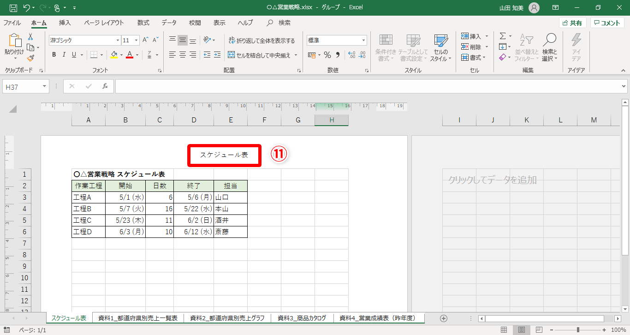Viewport: 630px width, 335px height.
Task: Apply comma style number format
Action: [338, 55]
